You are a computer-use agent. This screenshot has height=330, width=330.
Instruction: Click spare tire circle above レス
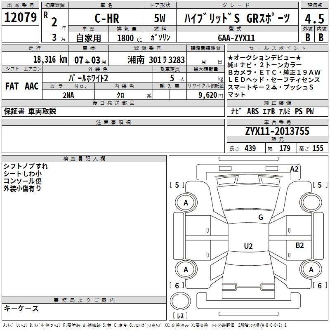click(x=180, y=301)
